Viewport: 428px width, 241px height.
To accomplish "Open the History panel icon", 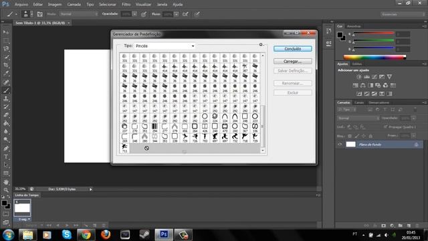I will (x=328, y=31).
